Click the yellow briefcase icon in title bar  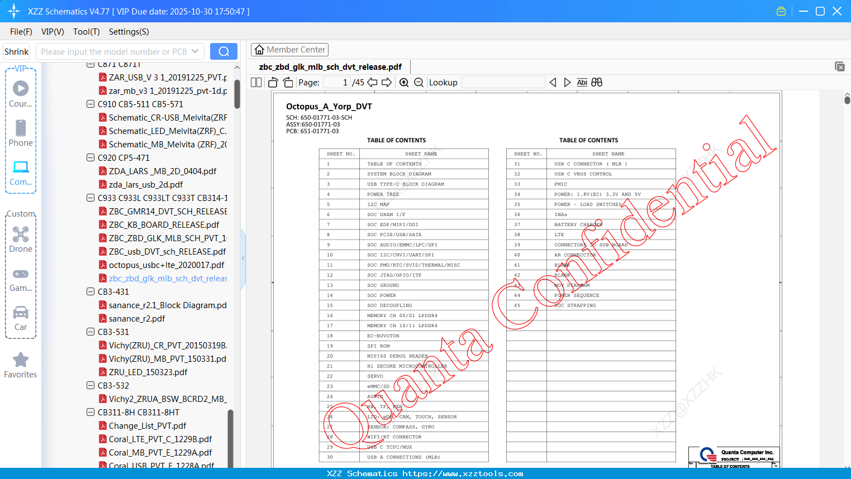781,11
